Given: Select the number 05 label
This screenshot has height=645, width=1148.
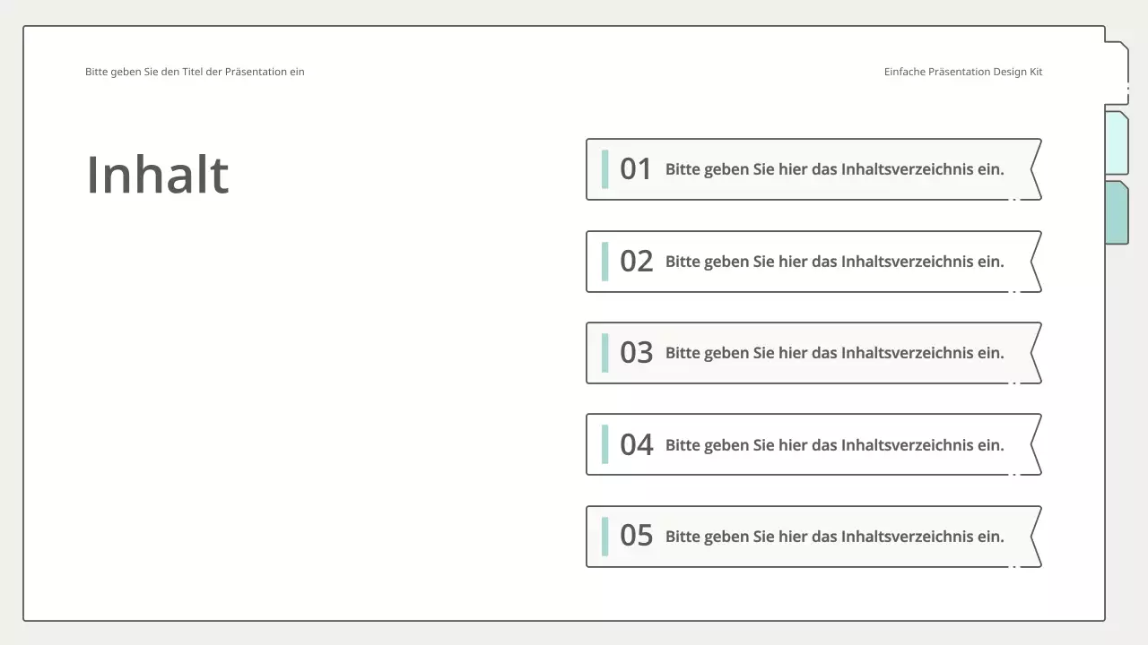Looking at the screenshot, I should pyautogui.click(x=636, y=537).
